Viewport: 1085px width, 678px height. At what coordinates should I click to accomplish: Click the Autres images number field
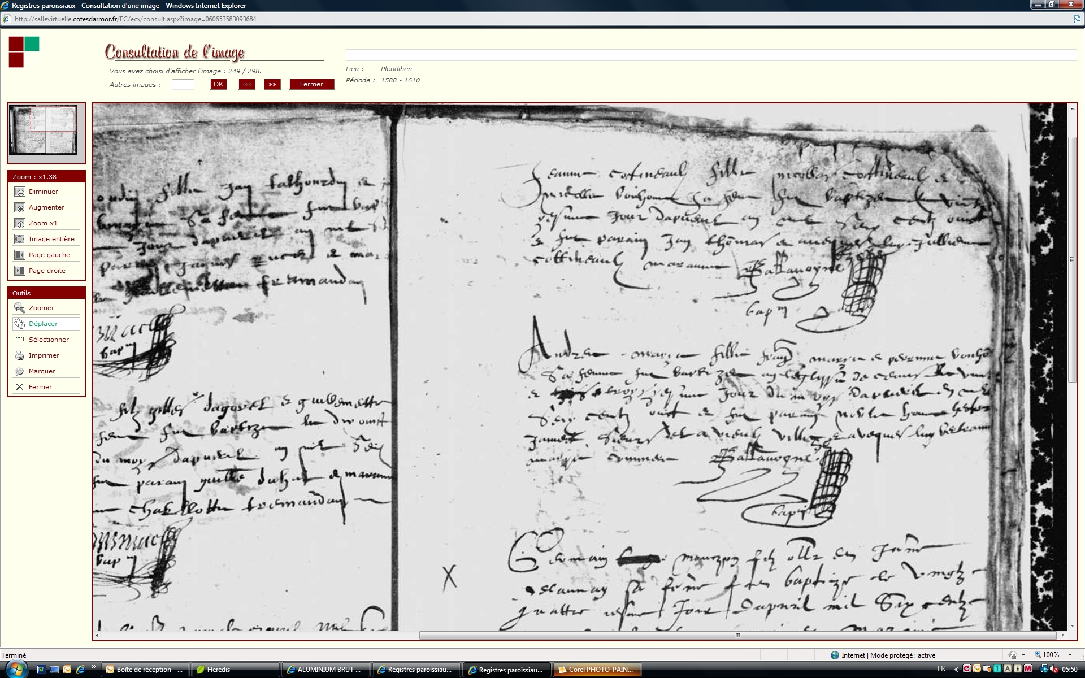tap(183, 85)
